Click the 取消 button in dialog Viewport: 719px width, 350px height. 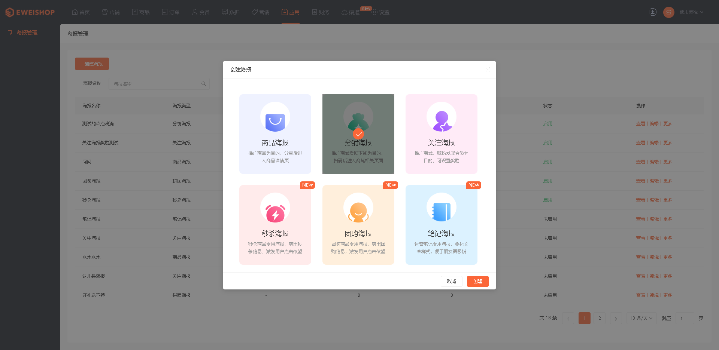click(x=452, y=281)
